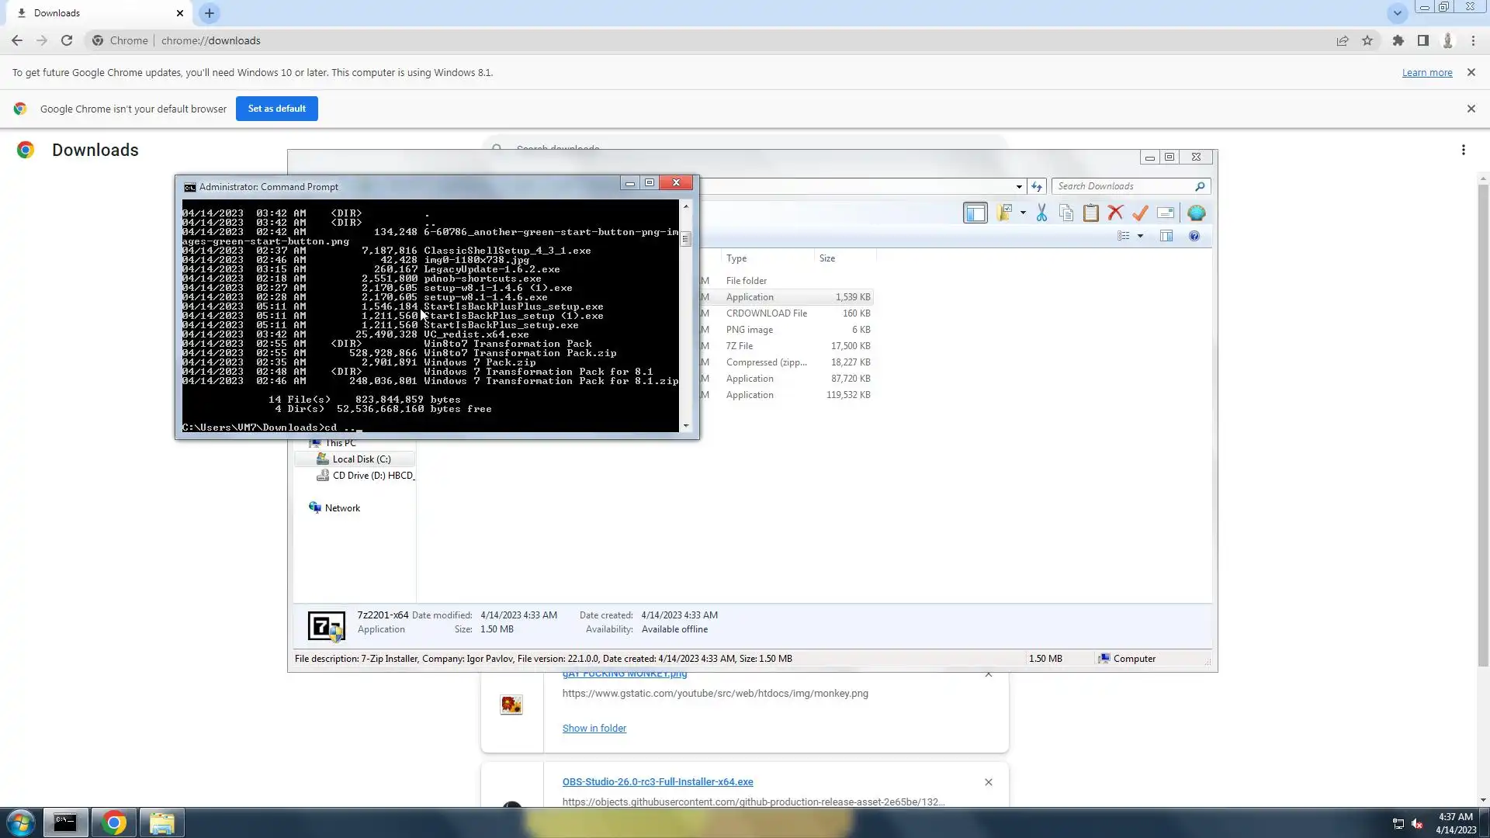Screen dimensions: 1490x838
Task: Click the red X Delete icon
Action: (x=1115, y=213)
